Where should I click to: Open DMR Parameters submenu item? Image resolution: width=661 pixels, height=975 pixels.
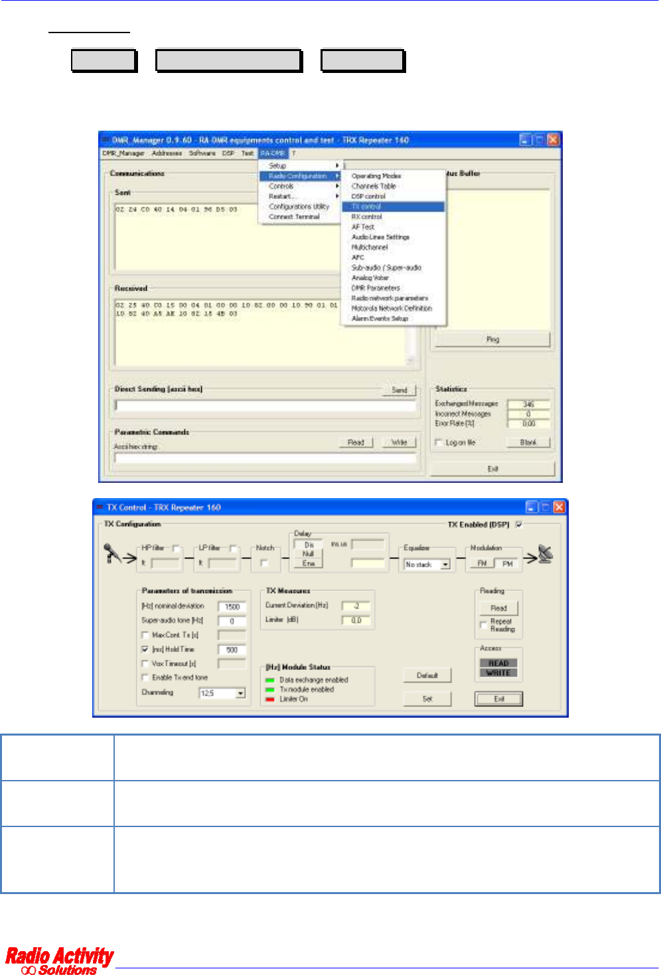coord(393,288)
